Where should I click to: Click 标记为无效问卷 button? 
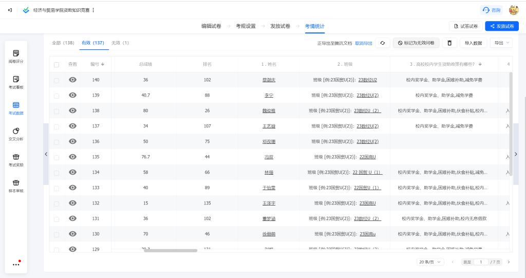tap(416, 43)
